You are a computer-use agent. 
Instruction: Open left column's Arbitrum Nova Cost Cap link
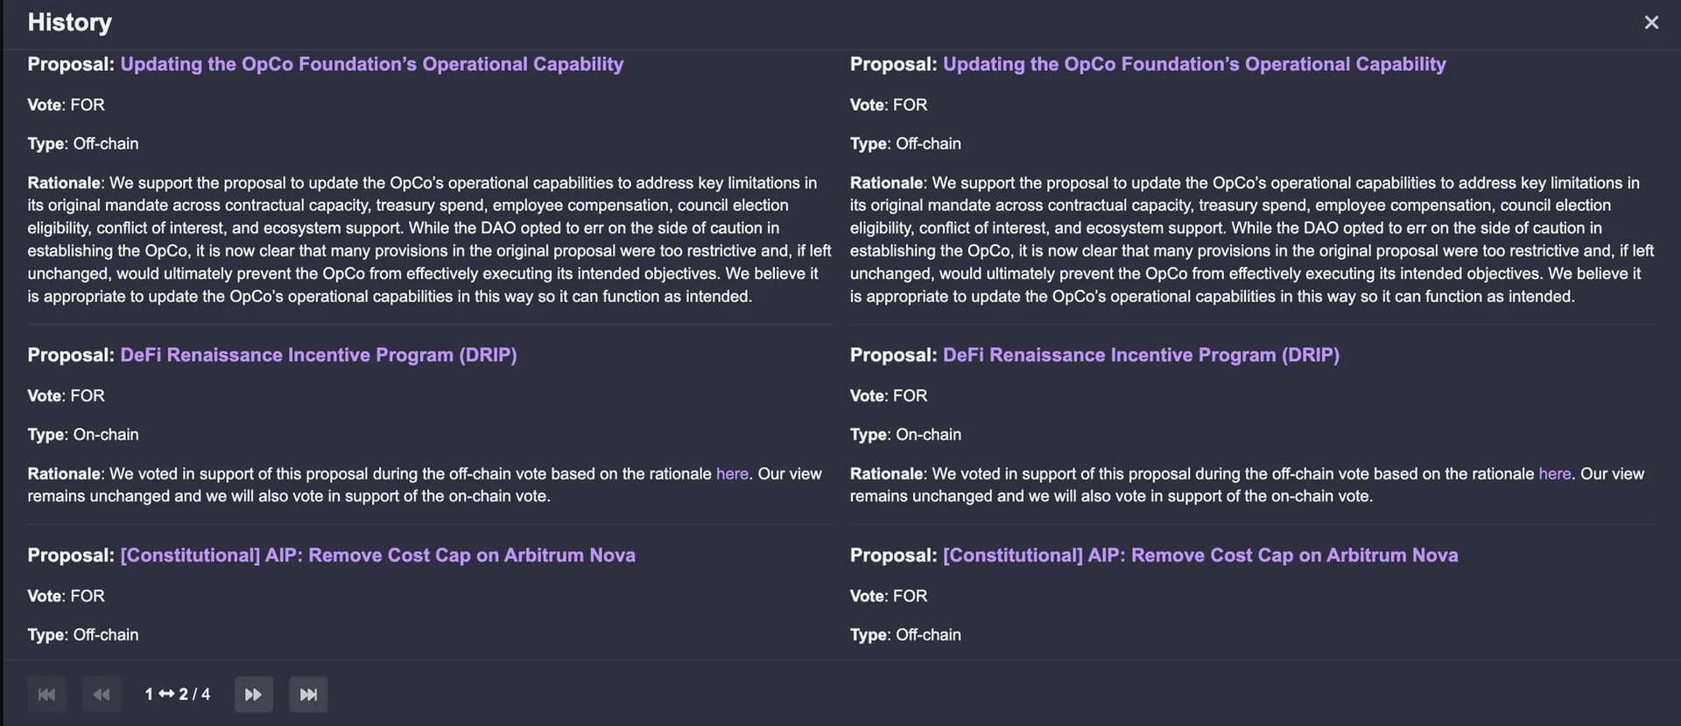coord(377,555)
